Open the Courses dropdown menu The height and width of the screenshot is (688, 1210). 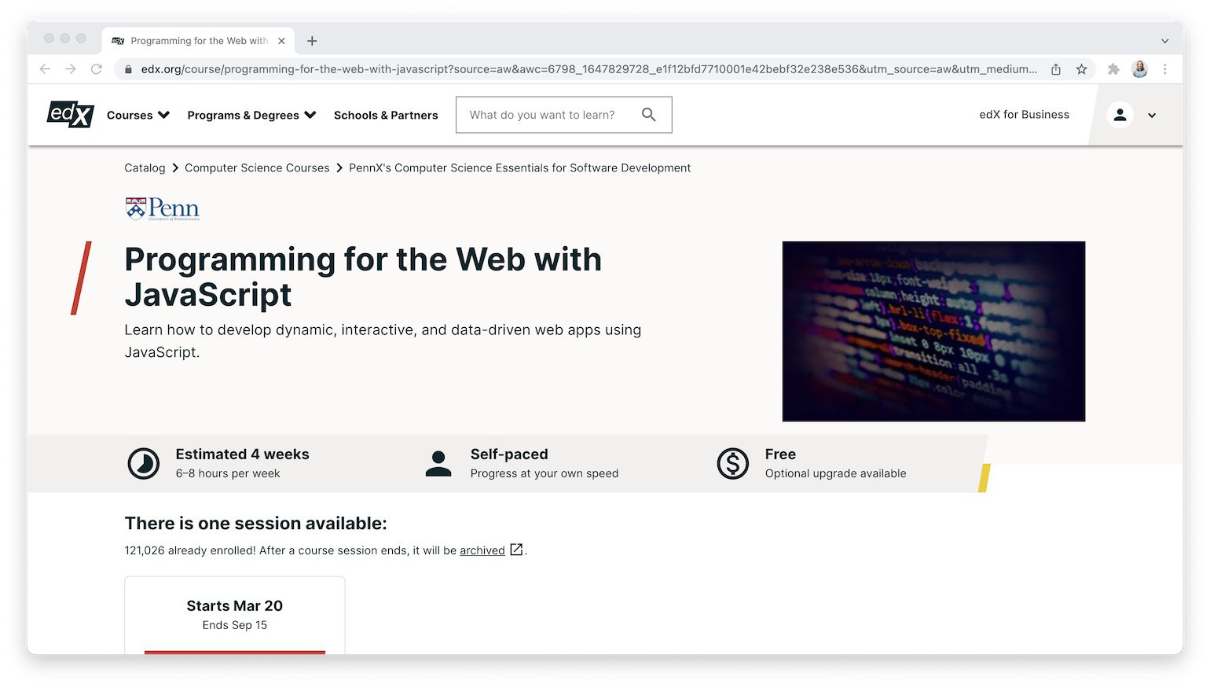click(x=137, y=115)
